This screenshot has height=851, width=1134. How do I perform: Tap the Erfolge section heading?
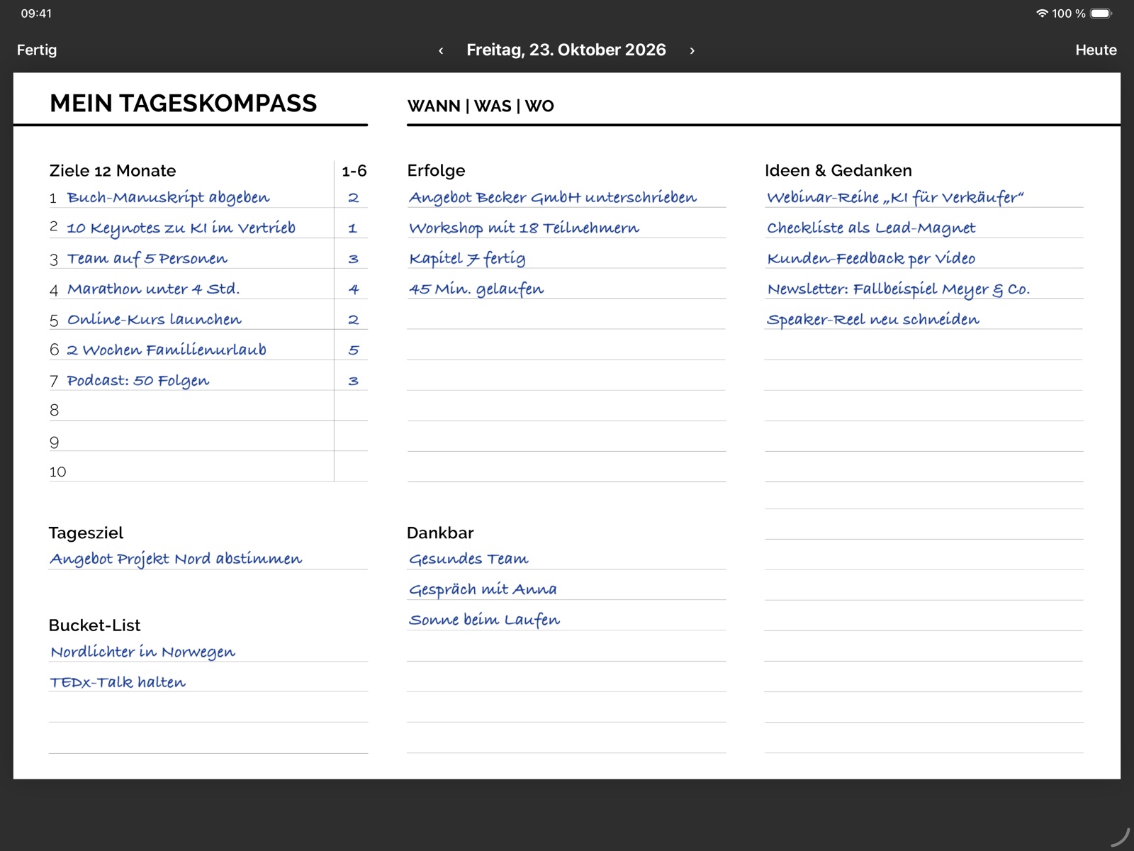pyautogui.click(x=436, y=170)
